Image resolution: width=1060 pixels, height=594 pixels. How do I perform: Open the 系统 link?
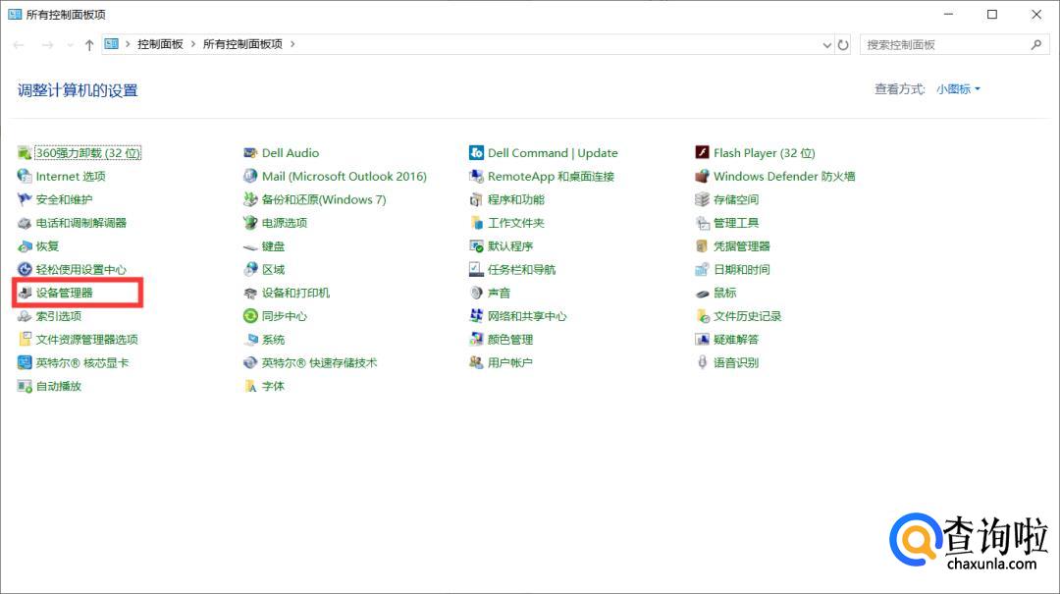(x=273, y=340)
